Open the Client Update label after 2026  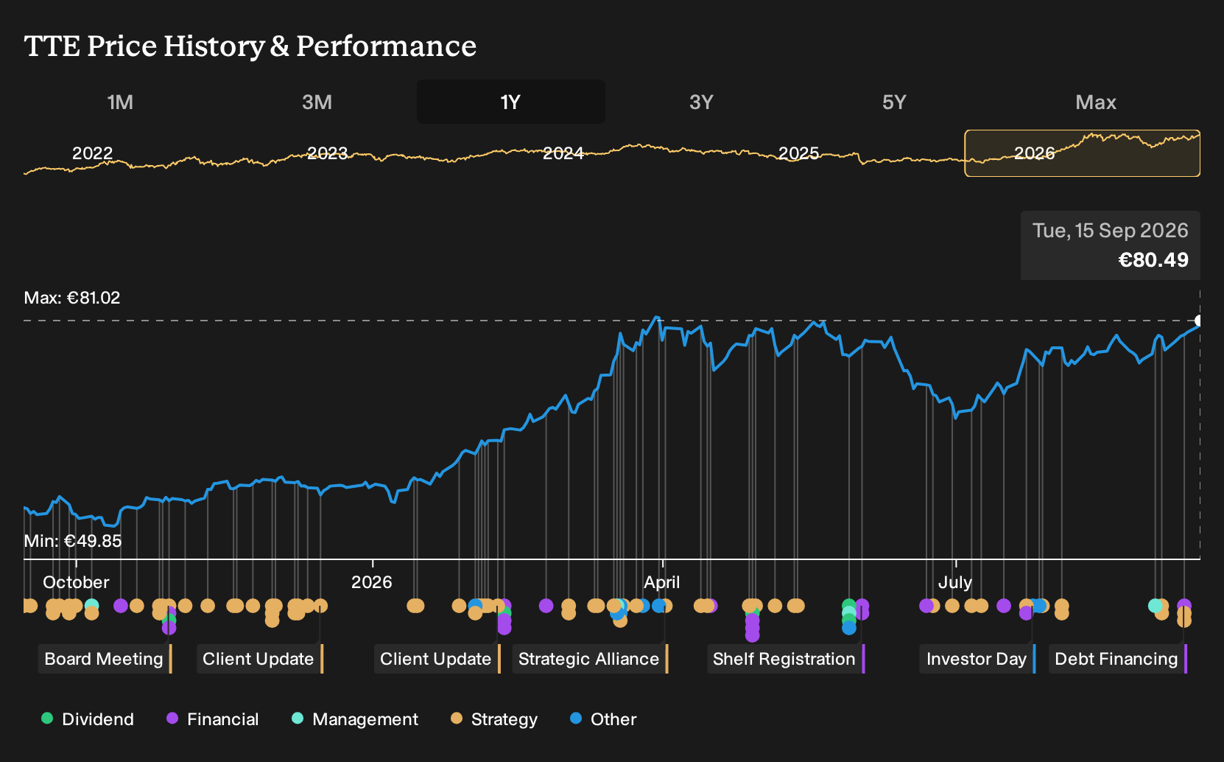click(436, 659)
